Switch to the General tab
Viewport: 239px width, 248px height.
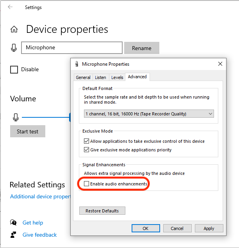pyautogui.click(x=83, y=77)
